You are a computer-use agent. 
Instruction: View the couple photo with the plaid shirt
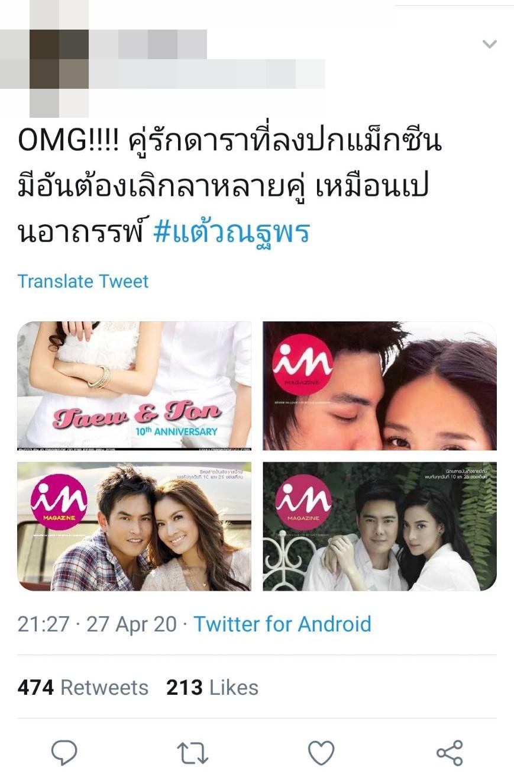pos(134,526)
